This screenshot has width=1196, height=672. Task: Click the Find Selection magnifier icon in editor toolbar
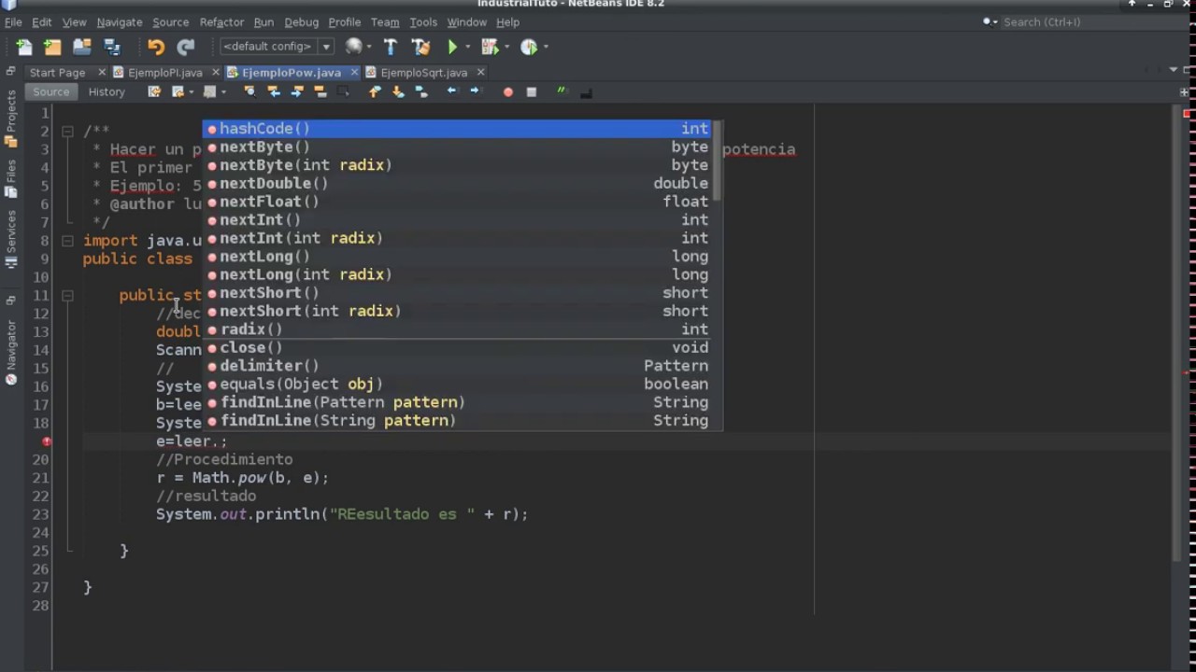tap(249, 91)
